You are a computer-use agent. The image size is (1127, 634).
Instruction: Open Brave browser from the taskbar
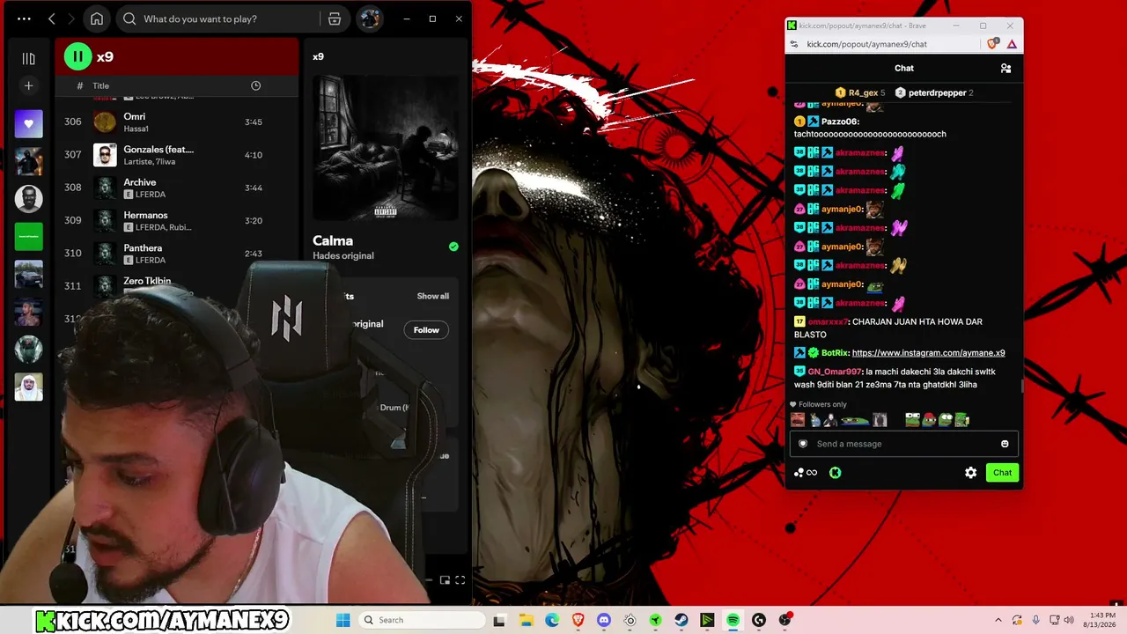[578, 620]
